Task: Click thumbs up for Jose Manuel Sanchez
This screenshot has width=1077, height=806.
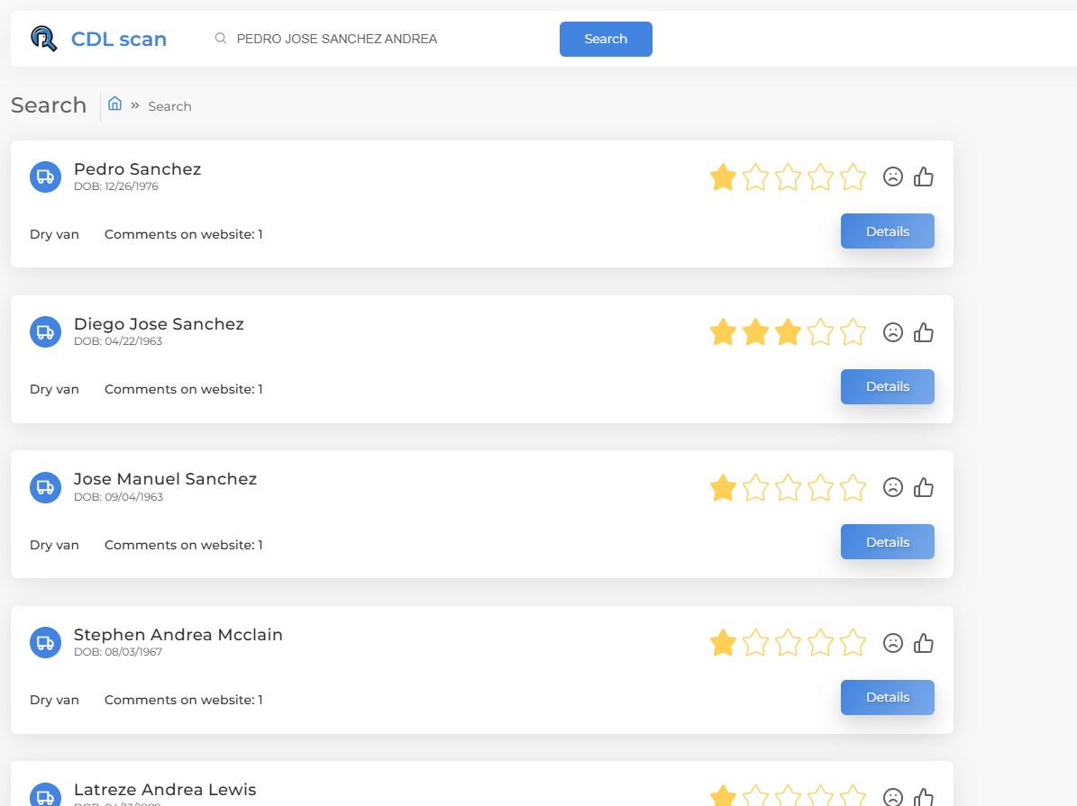Action: point(923,487)
